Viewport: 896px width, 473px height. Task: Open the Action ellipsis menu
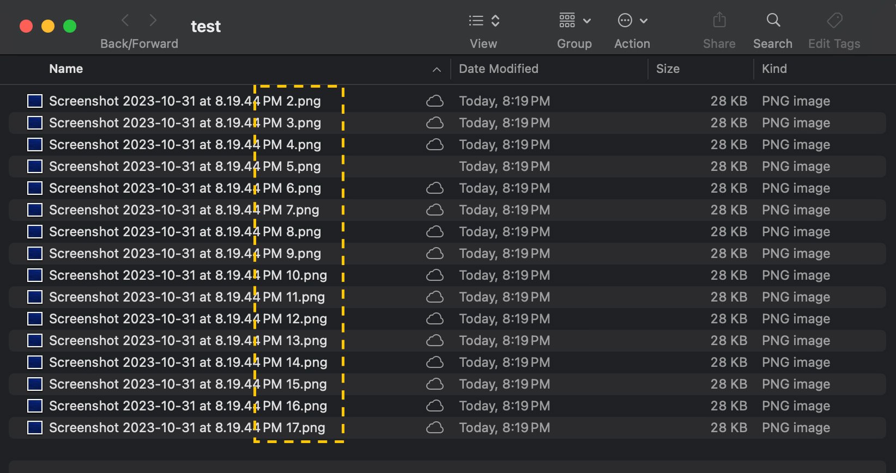[x=632, y=21]
